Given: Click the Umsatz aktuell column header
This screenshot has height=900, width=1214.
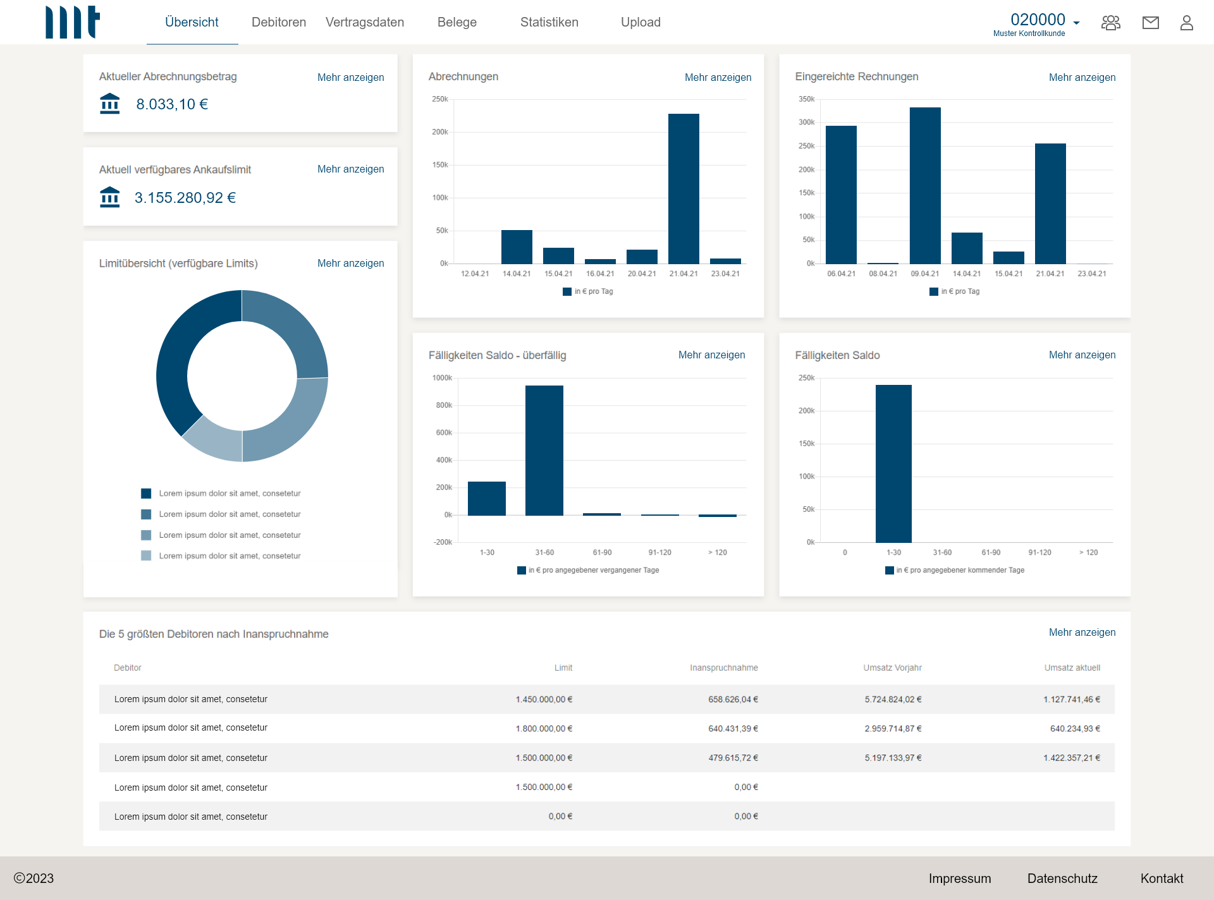Looking at the screenshot, I should (1072, 667).
